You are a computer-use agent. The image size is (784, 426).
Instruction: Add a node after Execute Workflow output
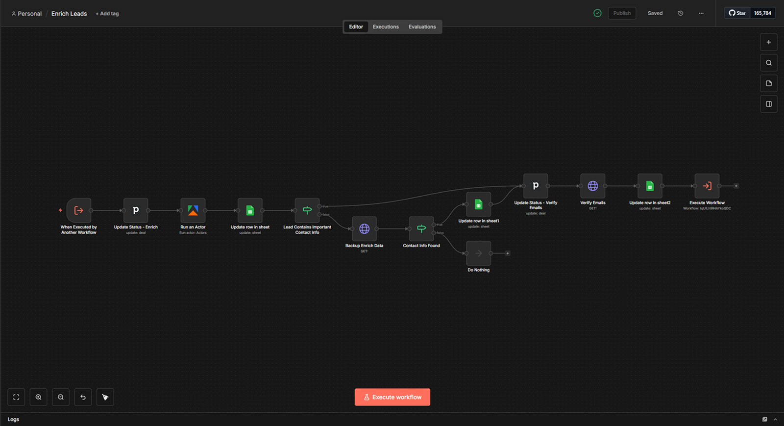pos(736,186)
